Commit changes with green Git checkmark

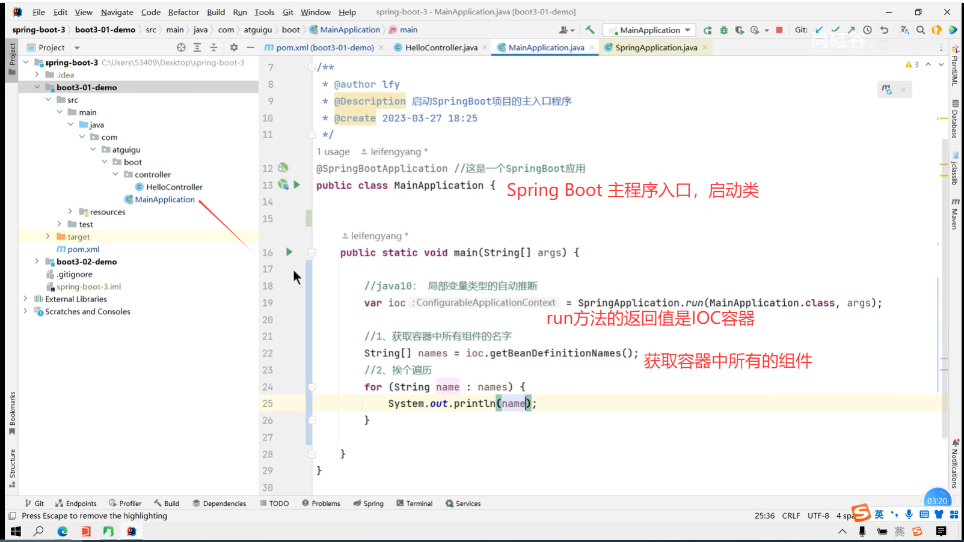click(835, 30)
